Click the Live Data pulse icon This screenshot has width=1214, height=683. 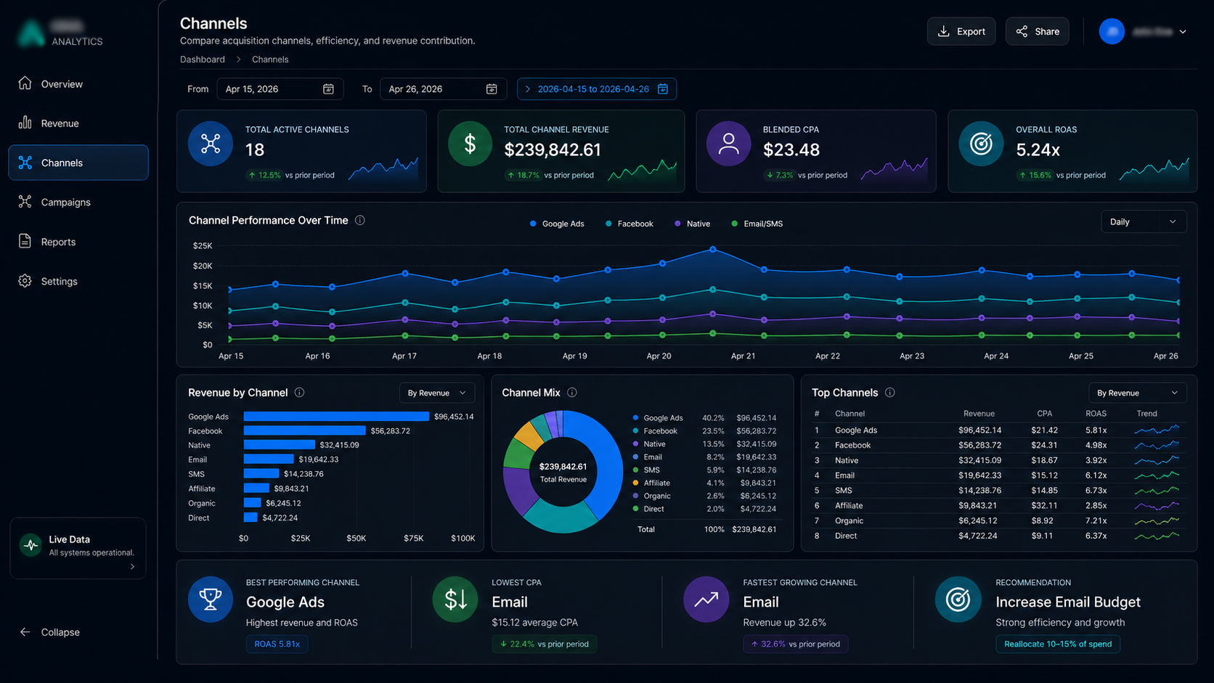point(30,545)
